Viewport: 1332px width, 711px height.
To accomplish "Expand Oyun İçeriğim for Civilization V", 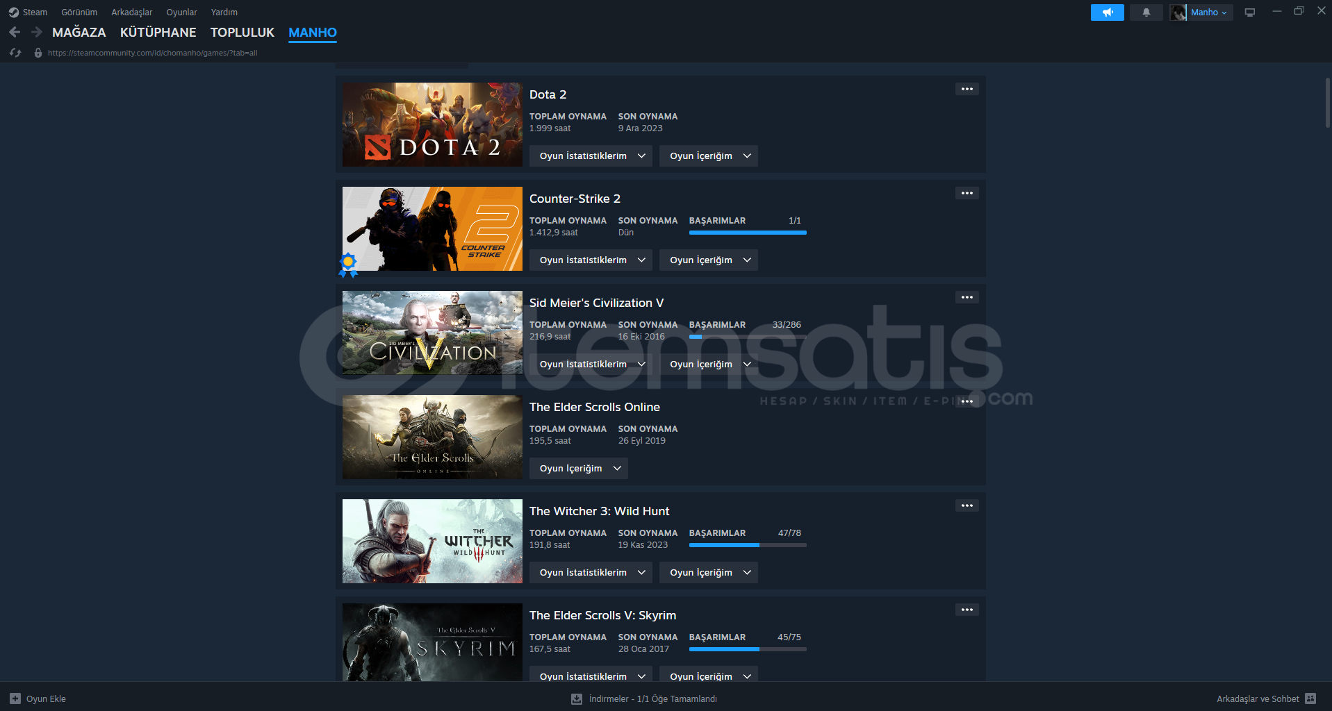I will pos(709,364).
